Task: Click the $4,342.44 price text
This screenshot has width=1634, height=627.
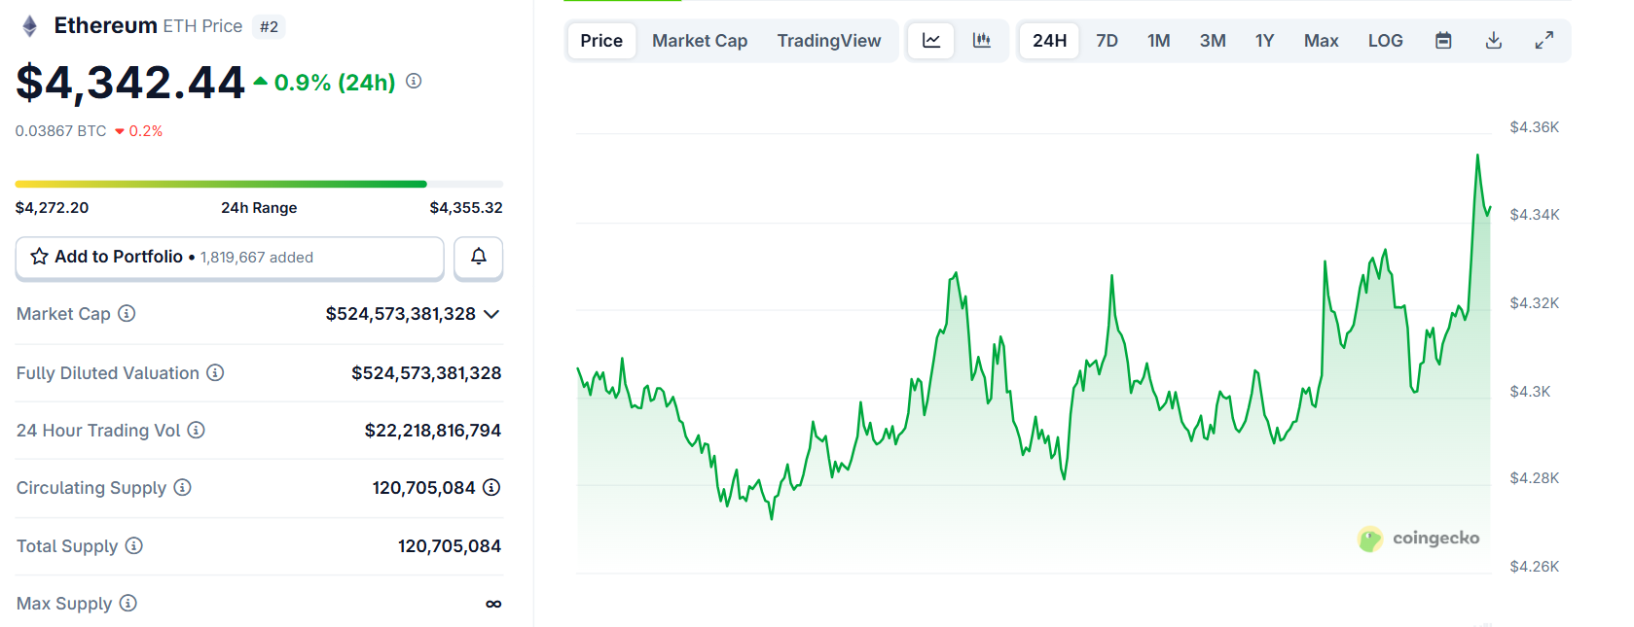Action: click(130, 82)
